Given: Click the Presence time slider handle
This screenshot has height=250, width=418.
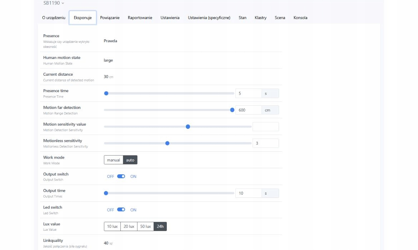Looking at the screenshot, I should (x=106, y=94).
